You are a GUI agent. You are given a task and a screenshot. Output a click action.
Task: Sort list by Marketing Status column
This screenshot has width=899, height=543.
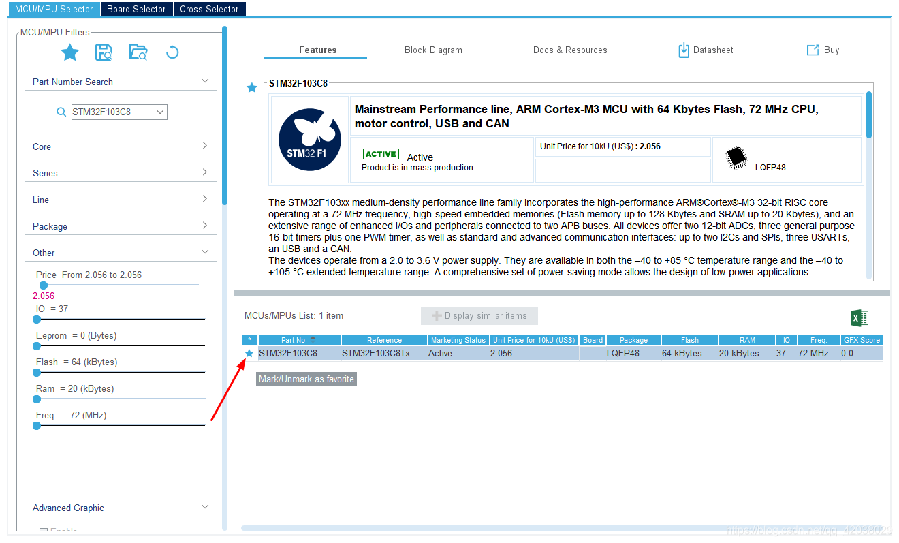[458, 340]
